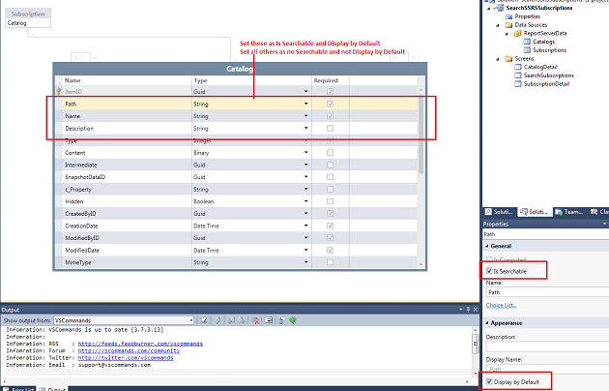Toggle Required checkbox for SnapshotDataID row
Screen dimensions: 609x391
pos(331,177)
